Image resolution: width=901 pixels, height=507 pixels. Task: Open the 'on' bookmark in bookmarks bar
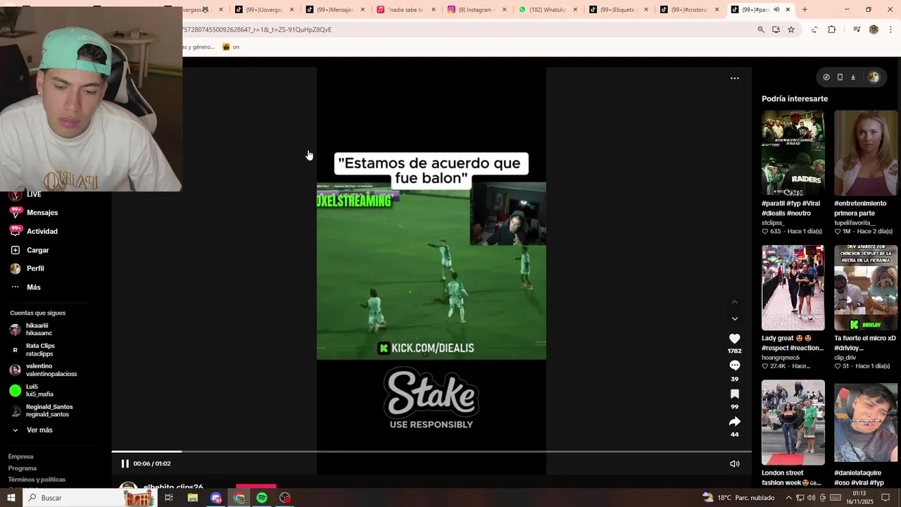coord(231,47)
